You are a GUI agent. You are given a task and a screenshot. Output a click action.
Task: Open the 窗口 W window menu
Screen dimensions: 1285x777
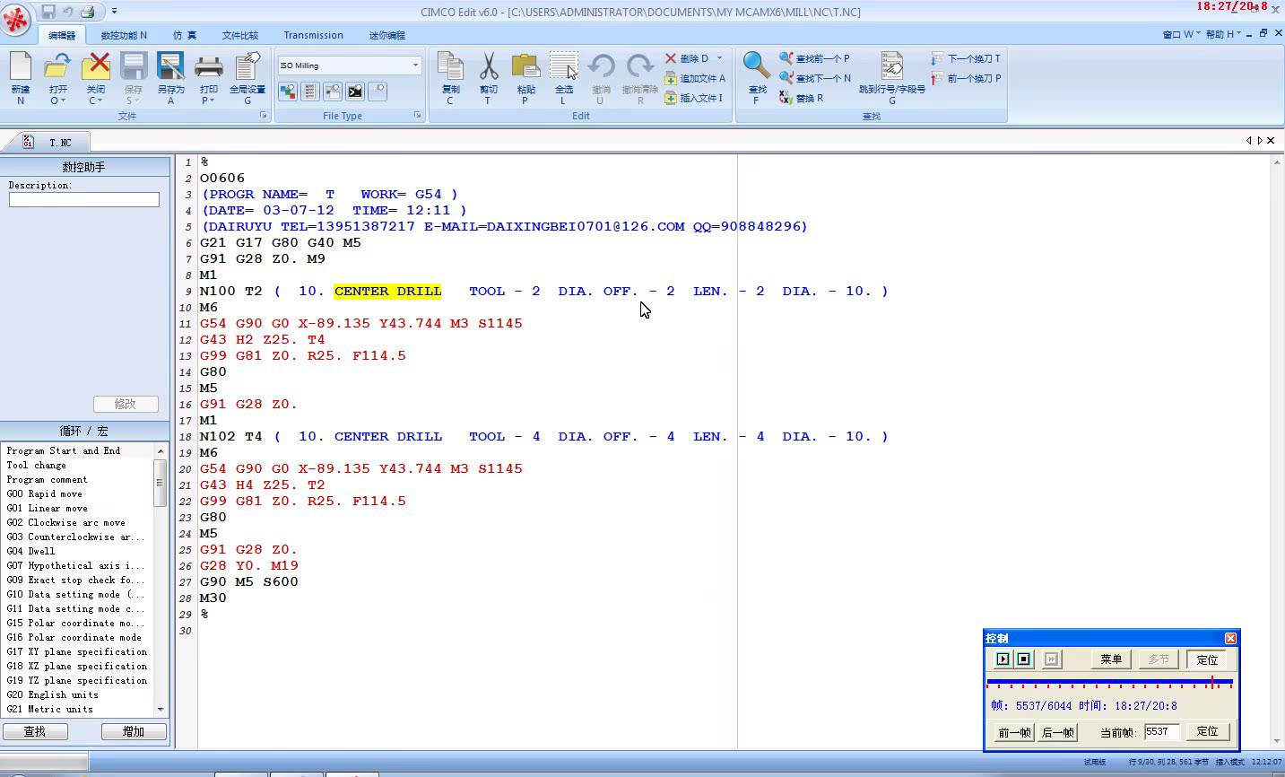(x=1181, y=34)
